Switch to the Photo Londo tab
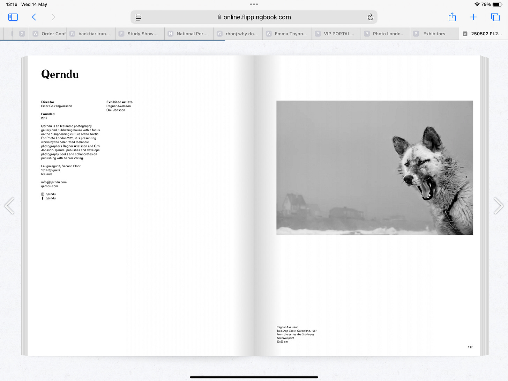This screenshot has height=381, width=508. coord(385,34)
